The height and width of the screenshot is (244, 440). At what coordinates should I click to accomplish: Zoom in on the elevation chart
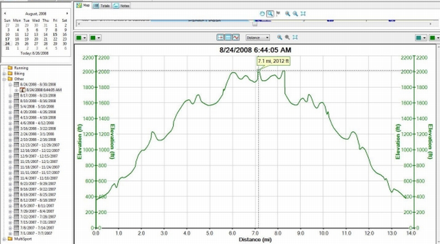279,37
